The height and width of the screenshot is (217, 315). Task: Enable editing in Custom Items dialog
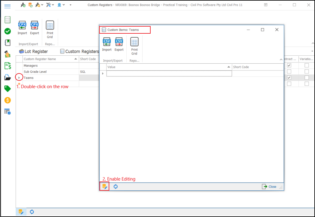[104, 186]
